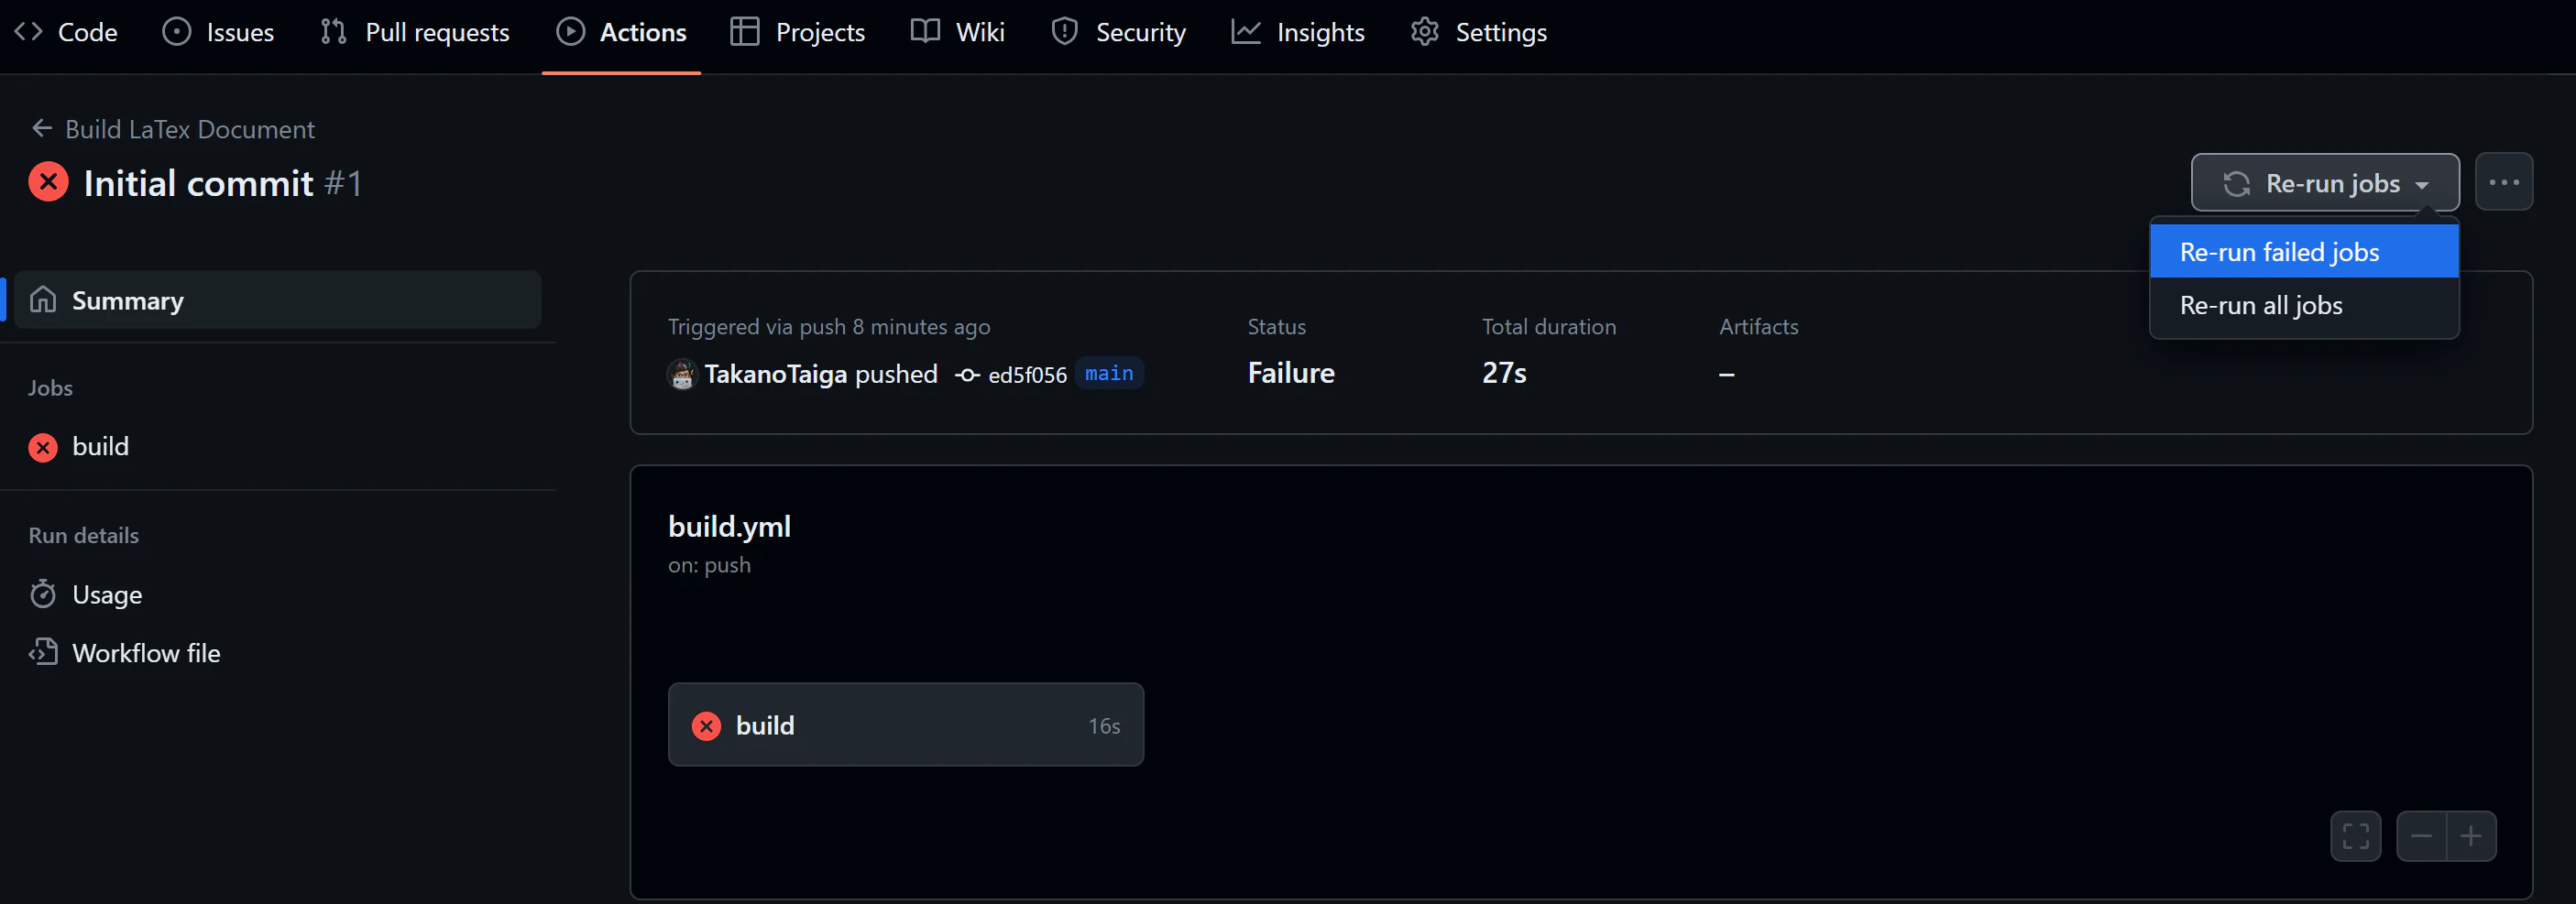This screenshot has height=904, width=2576.
Task: Open the Code tab
Action: coord(66,32)
